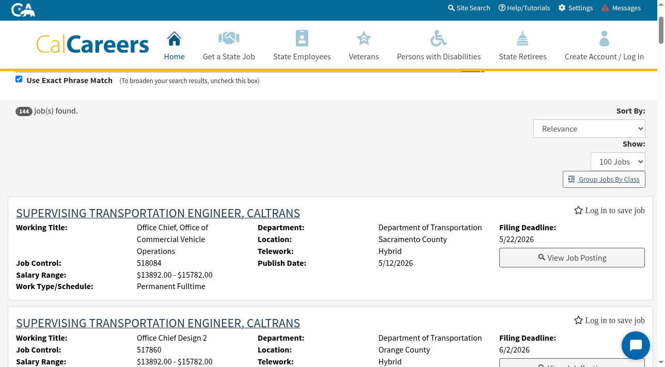Click the handshake Get a State Job icon
The width and height of the screenshot is (665, 367).
pos(229,38)
